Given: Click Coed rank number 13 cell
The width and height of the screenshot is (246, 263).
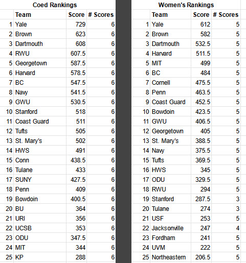Looking at the screenshot, I should pyautogui.click(x=7, y=140).
